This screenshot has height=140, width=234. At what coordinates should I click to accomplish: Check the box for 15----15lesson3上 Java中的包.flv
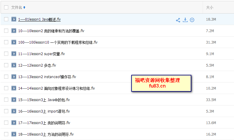6,100
